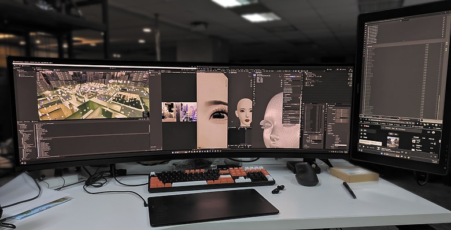Click the vertical scrollbar of Unity's Project file list
The image size is (451, 230).
(x=149, y=128)
